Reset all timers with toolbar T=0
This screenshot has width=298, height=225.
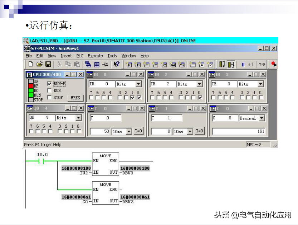[262, 65]
